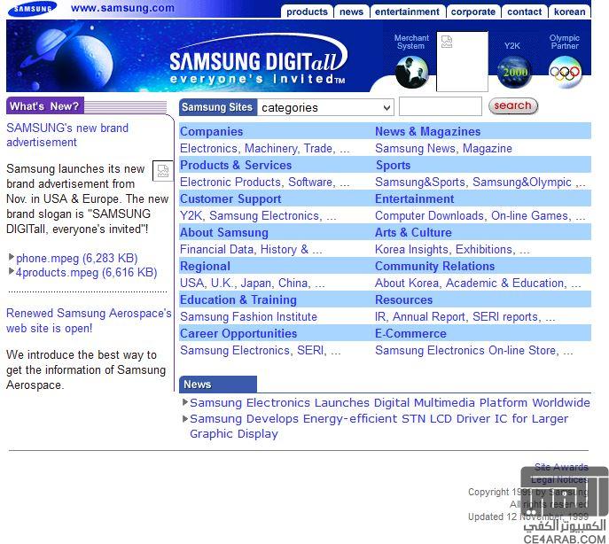Open About Korea, Academic & Education link
Screen dimensions: 609x544
click(478, 283)
